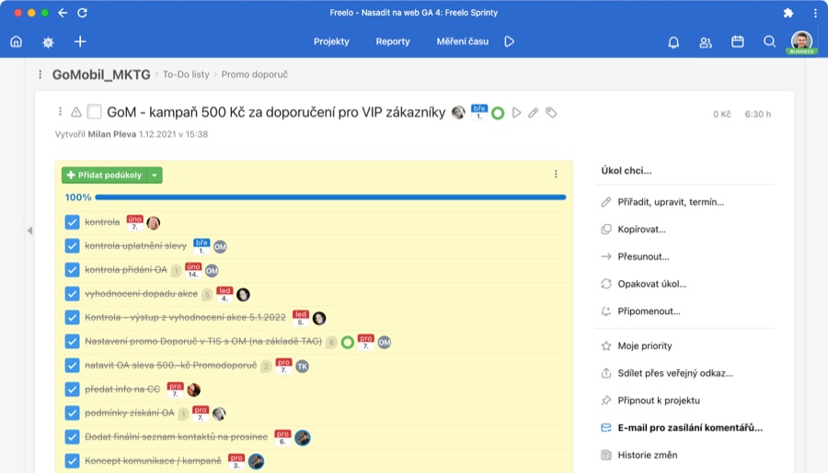Image resolution: width=828 pixels, height=473 pixels.
Task: Expand the Přidat podúkoly dropdown arrow
Action: coord(155,175)
